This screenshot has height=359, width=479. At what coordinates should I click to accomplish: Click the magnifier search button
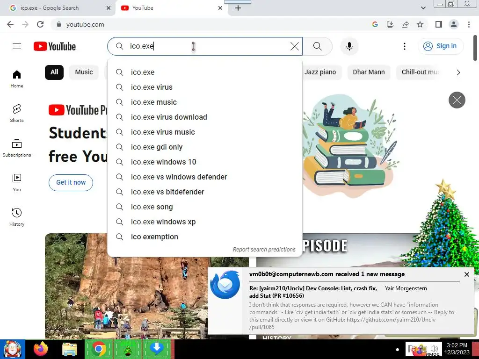point(318,46)
